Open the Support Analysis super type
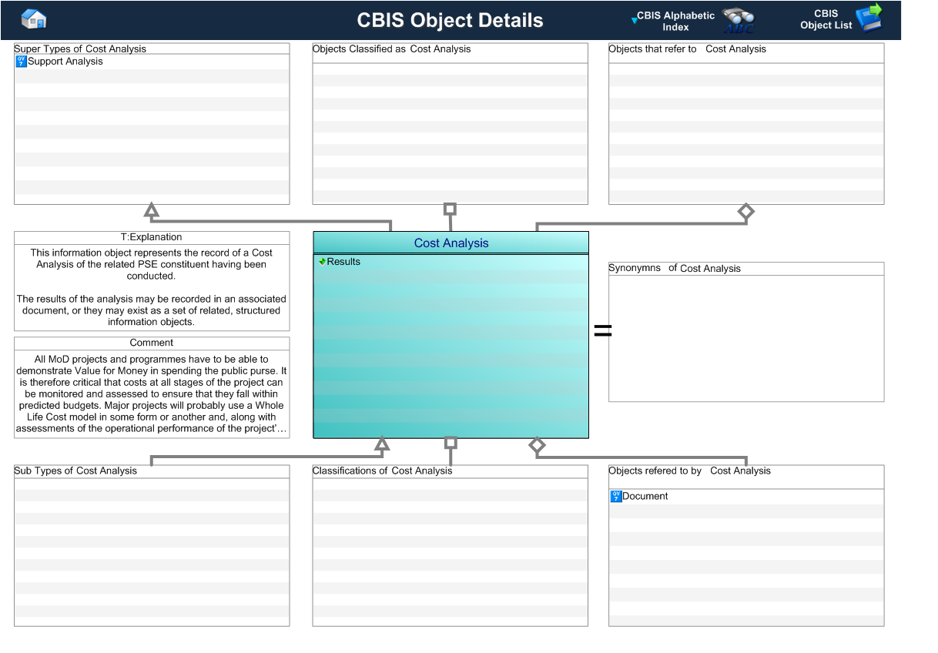This screenshot has width=938, height=653. tap(65, 62)
